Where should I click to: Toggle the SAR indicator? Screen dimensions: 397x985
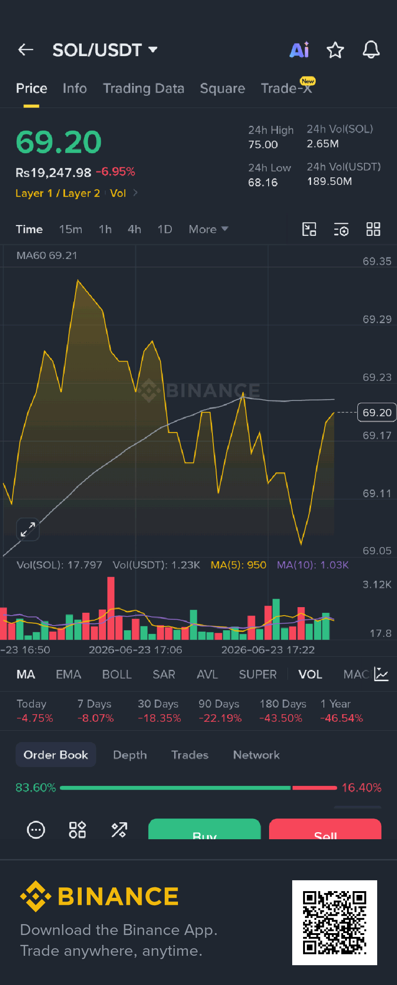pos(164,675)
